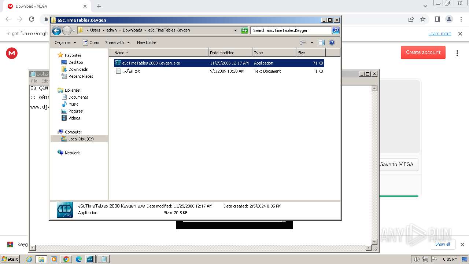Expand the arrow before Users in breadcrumb
469x264 pixels.
click(87, 30)
